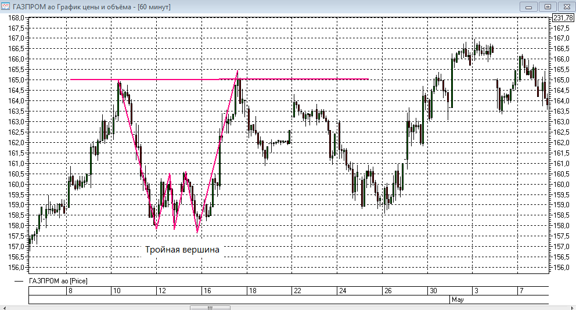Click the 'Тройная вершина' annotation text
Image resolution: width=576 pixels, height=310 pixels.
[182, 250]
